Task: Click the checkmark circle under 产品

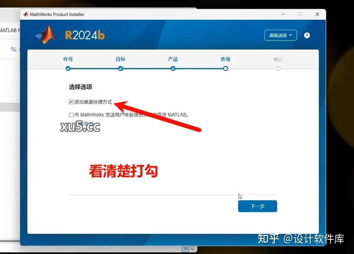Action: pyautogui.click(x=173, y=68)
